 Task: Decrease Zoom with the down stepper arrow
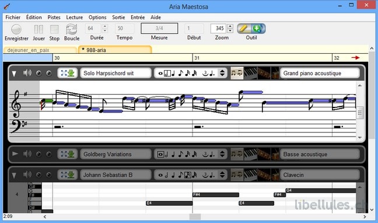tap(230, 31)
